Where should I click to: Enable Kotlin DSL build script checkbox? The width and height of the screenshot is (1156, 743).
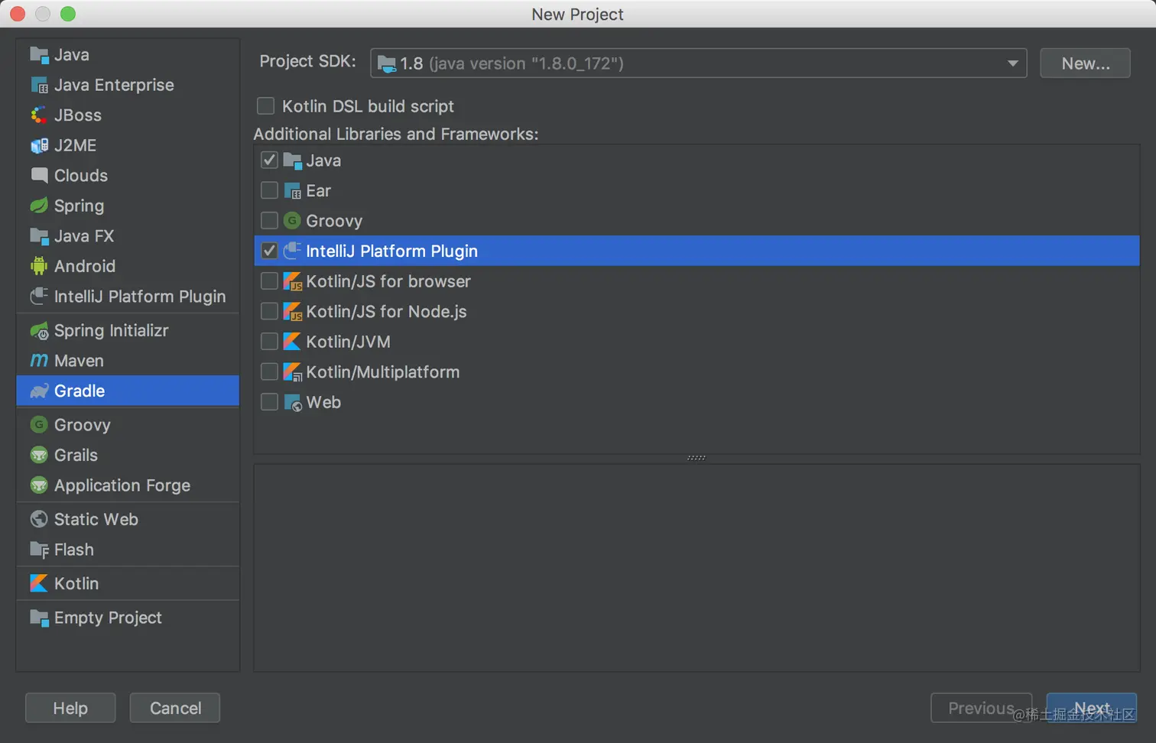click(266, 106)
